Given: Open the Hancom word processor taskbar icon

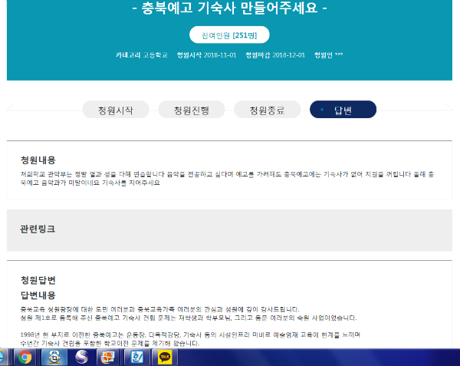Looking at the screenshot, I should pos(136,357).
